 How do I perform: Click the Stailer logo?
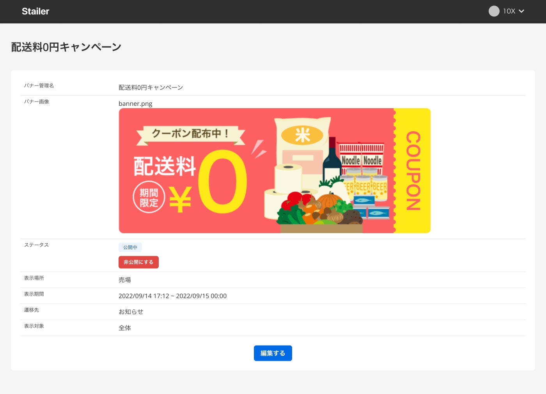tap(35, 11)
